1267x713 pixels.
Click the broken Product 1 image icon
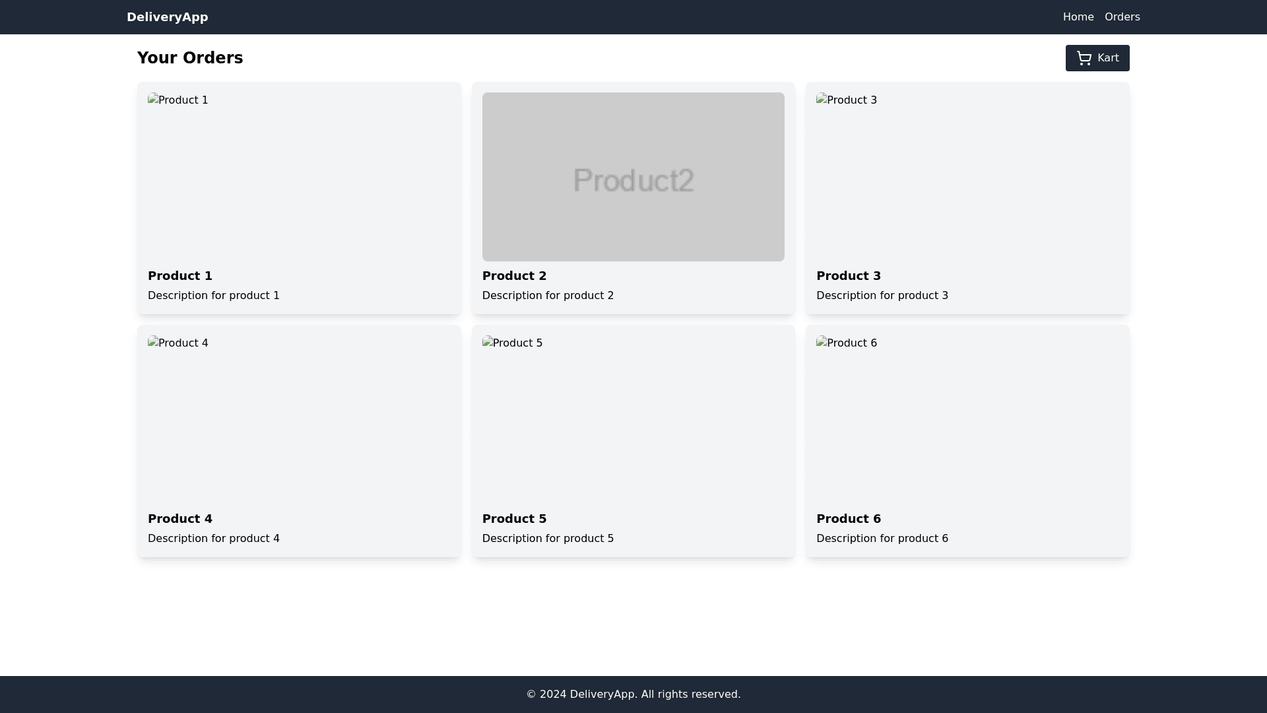(x=153, y=100)
